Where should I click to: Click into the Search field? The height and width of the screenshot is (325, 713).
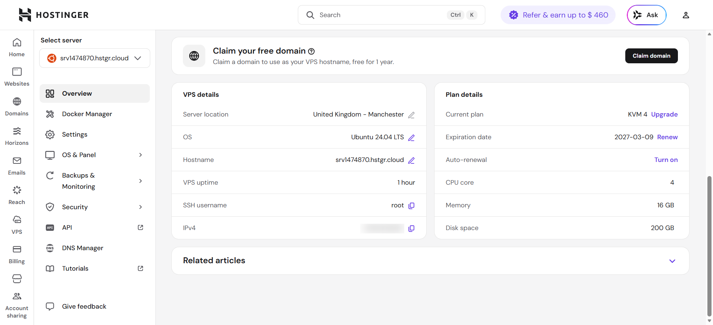point(392,15)
